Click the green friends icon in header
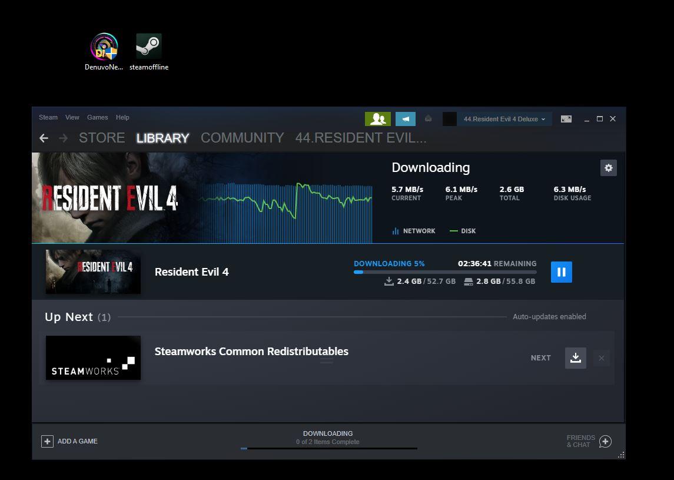 tap(377, 119)
